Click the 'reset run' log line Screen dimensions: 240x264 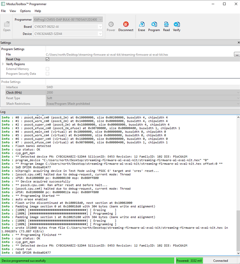tap(23, 249)
